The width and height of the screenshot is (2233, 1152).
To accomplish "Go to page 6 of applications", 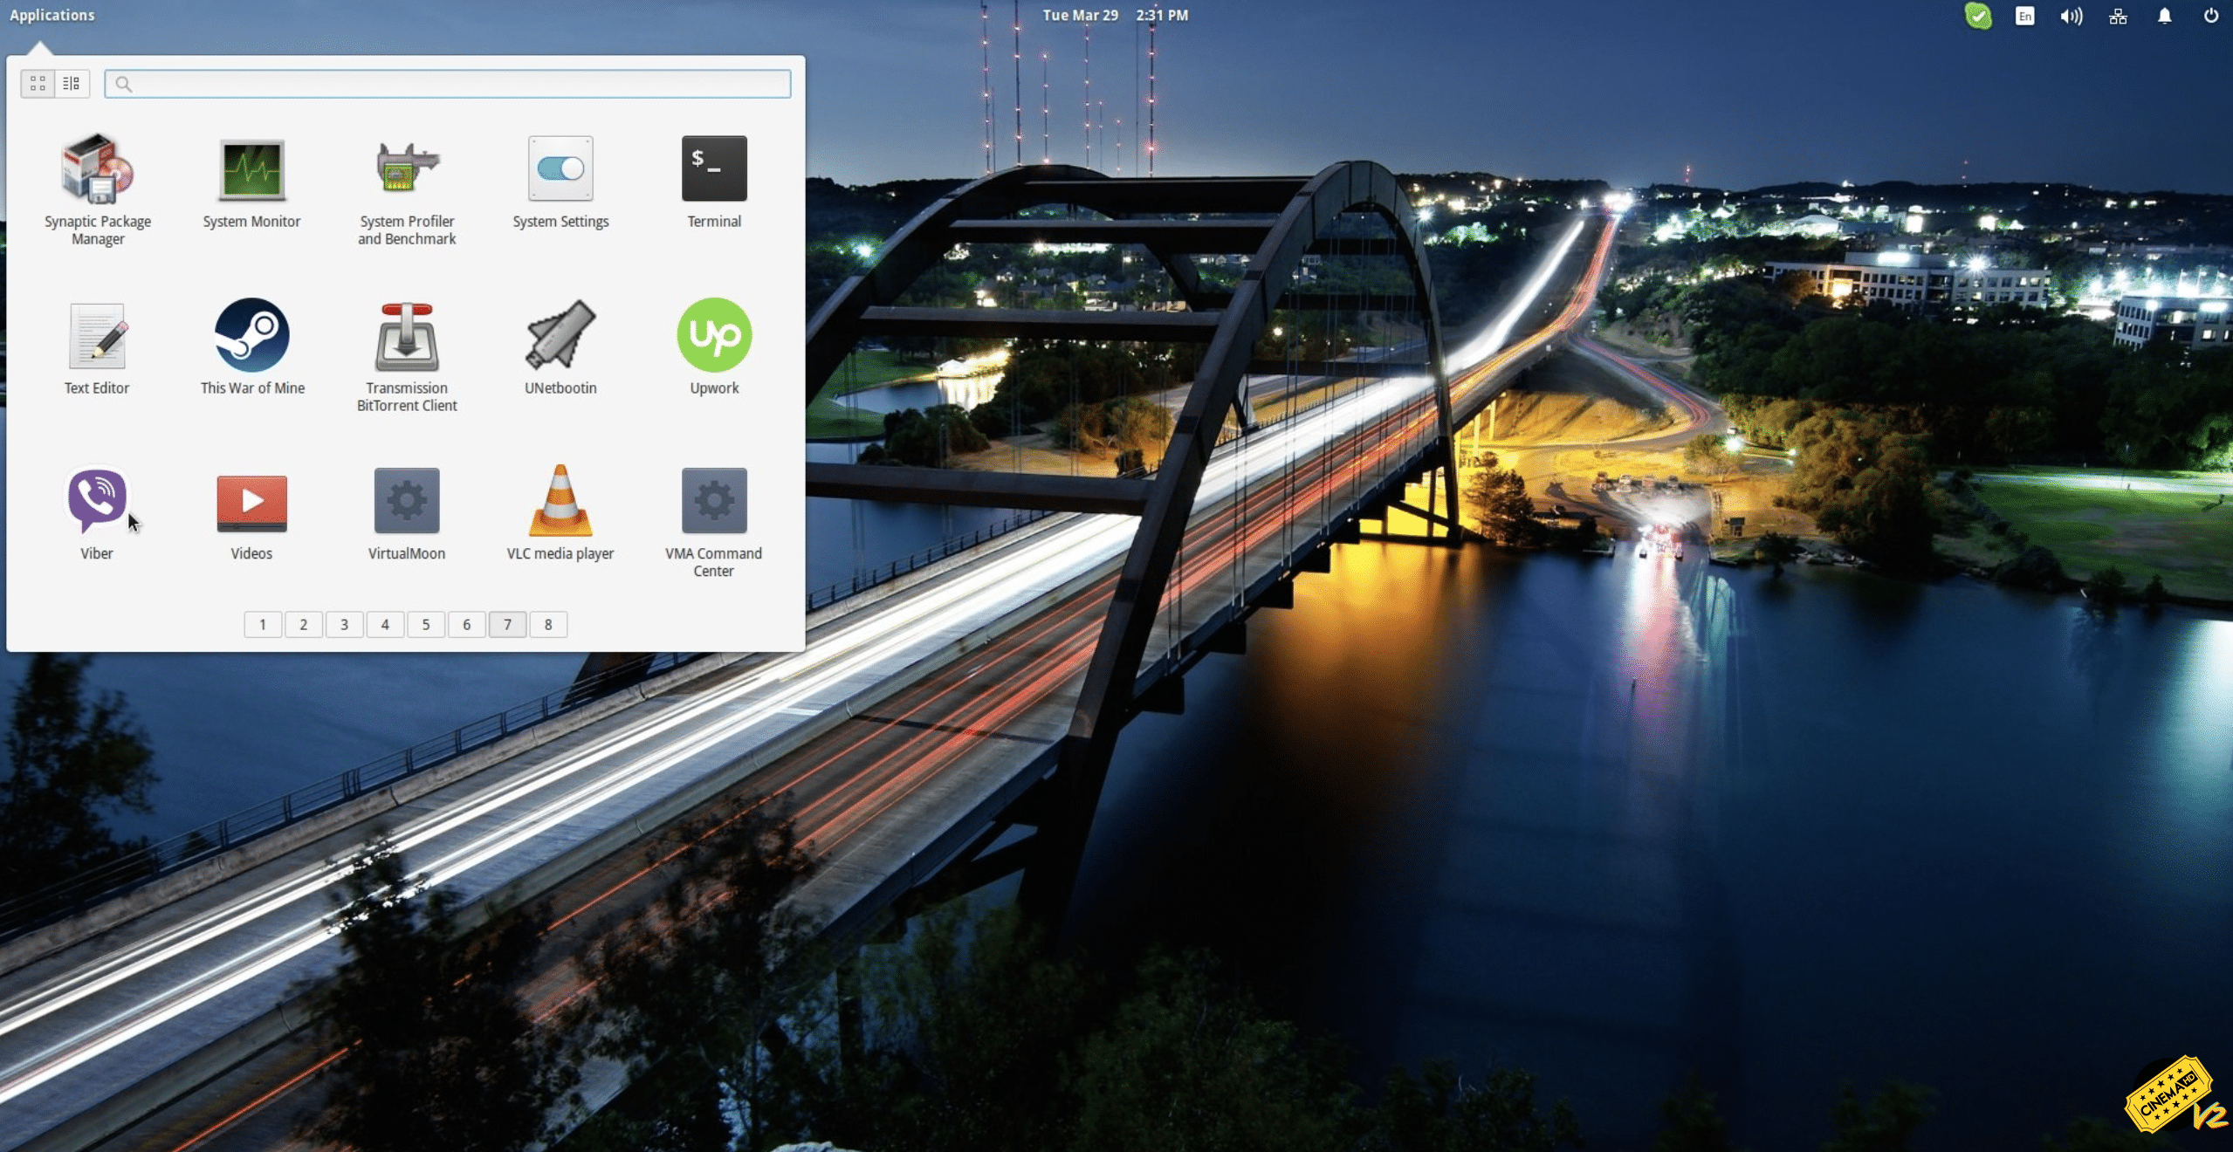I will pyautogui.click(x=467, y=624).
